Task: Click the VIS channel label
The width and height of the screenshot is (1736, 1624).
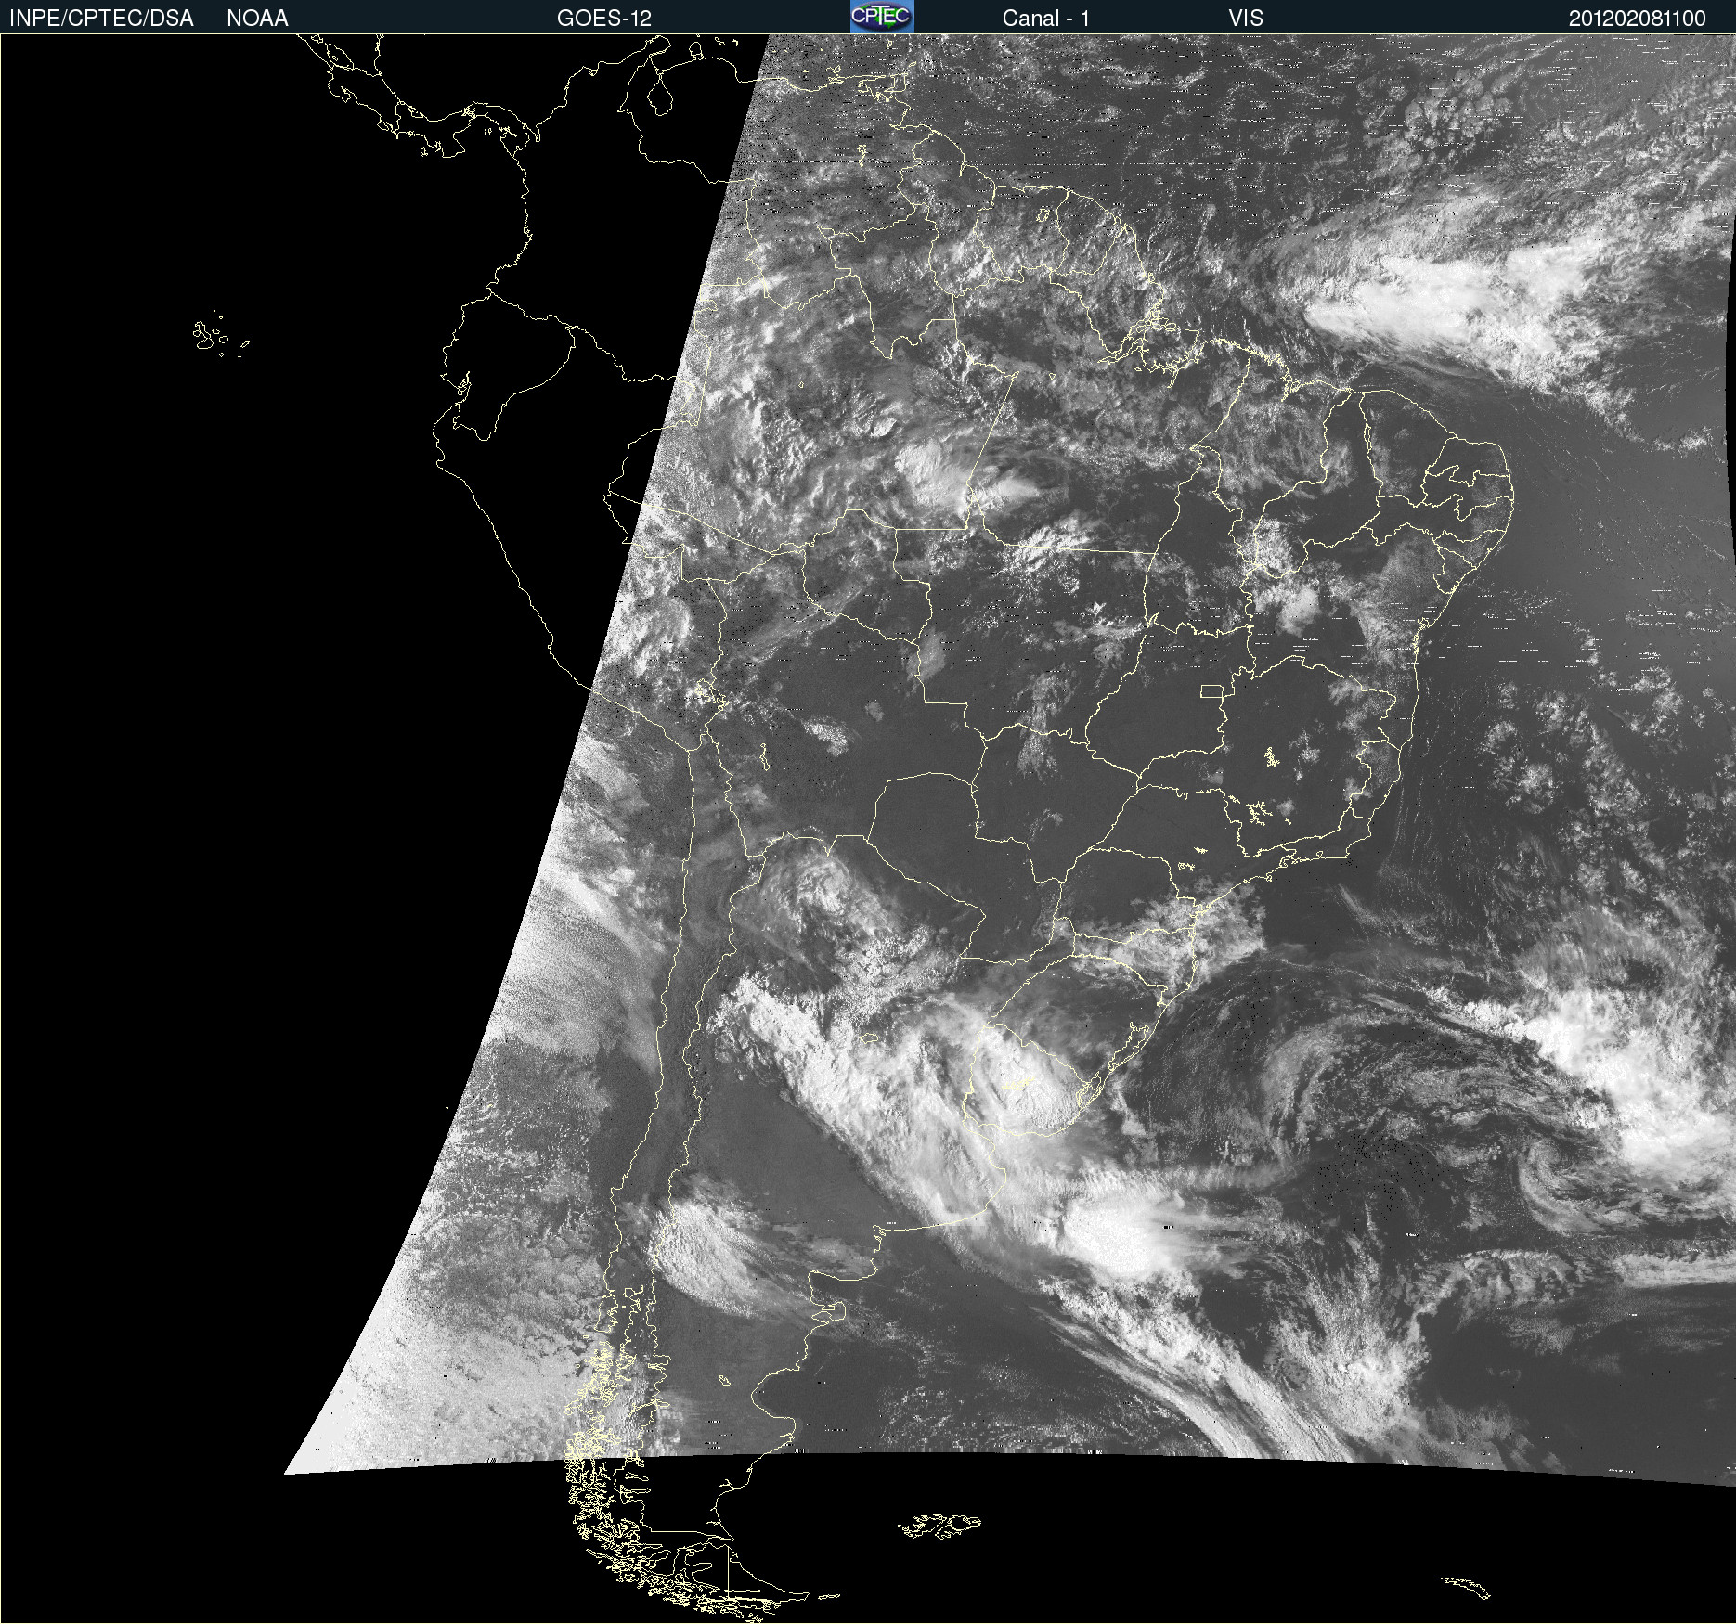Action: coord(1246,19)
